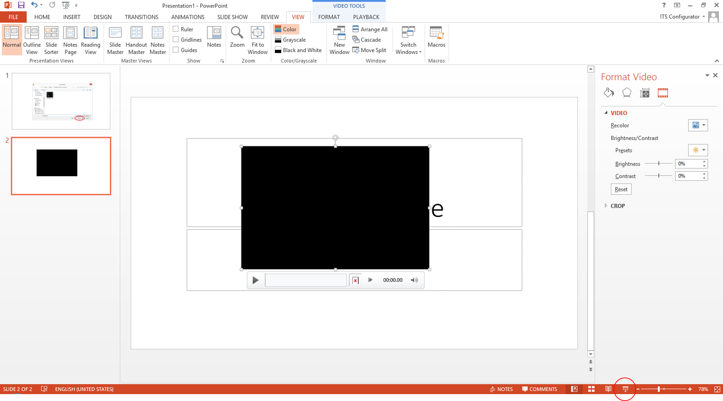Toggle NOTES in status bar
The height and width of the screenshot is (401, 723).
pyautogui.click(x=501, y=389)
